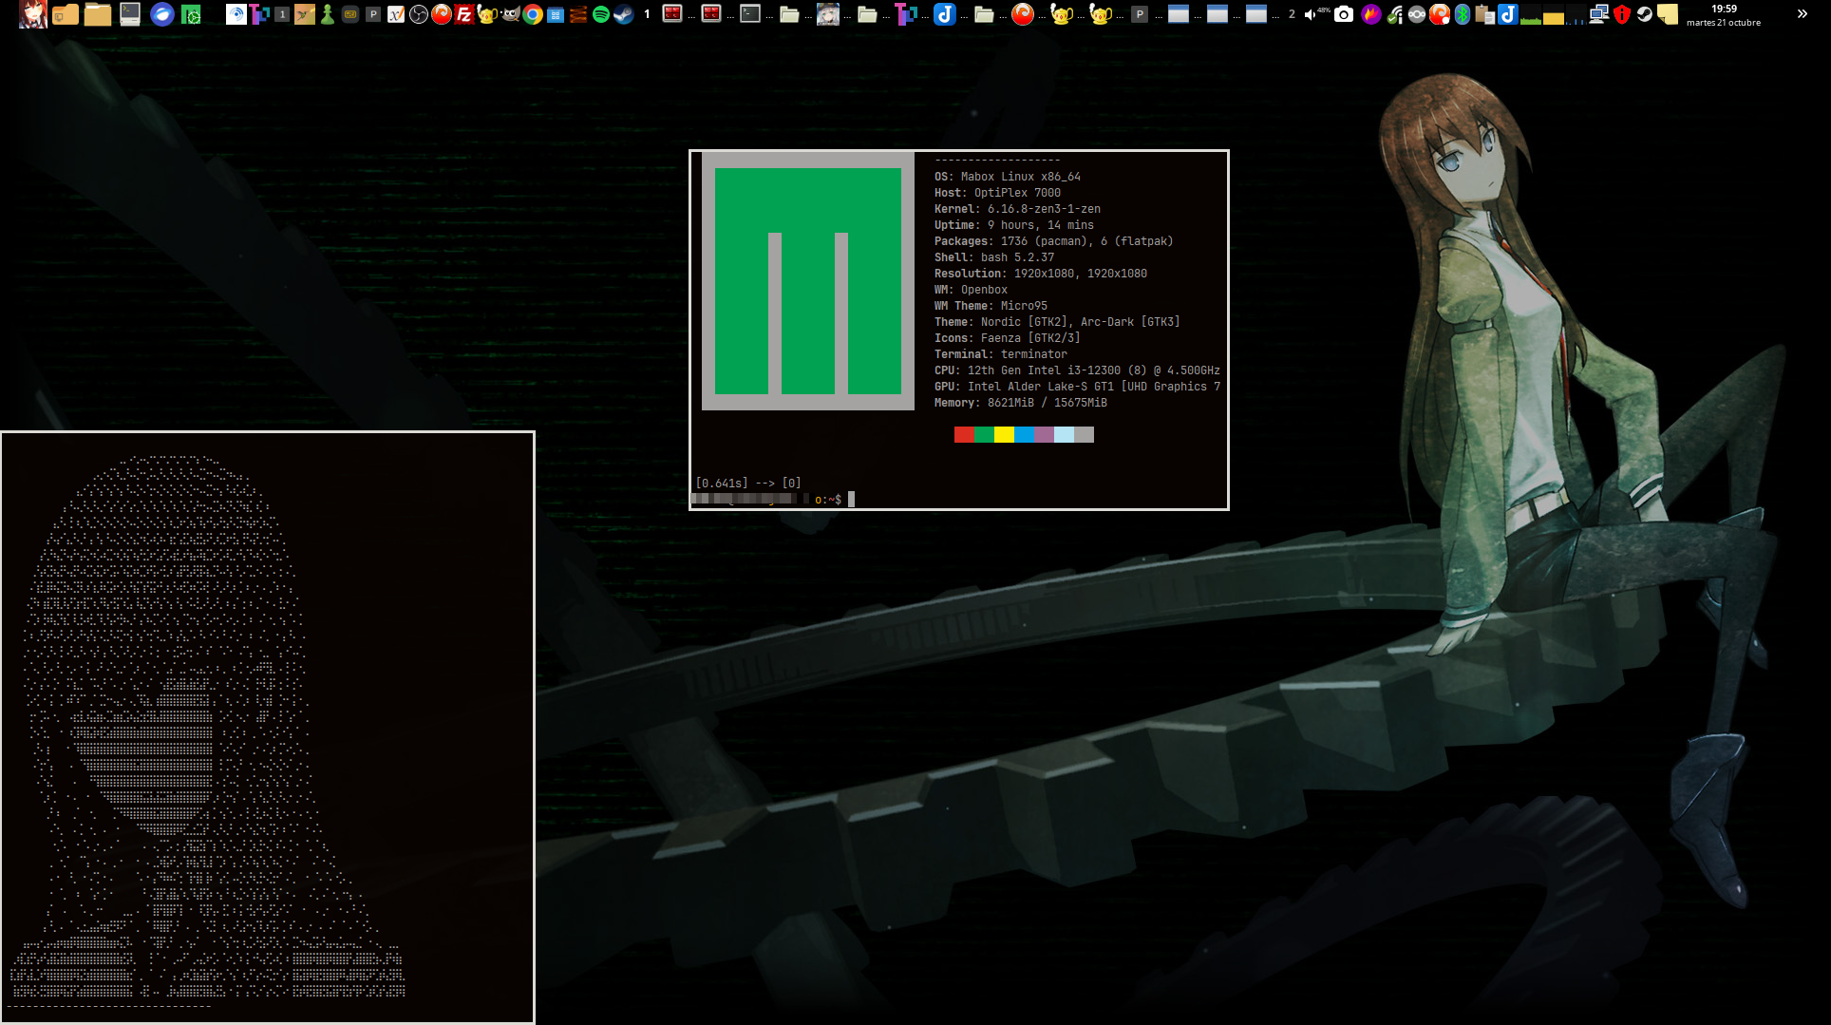The image size is (1831, 1025).
Task: Open the screenshot camera tool
Action: 1344,14
